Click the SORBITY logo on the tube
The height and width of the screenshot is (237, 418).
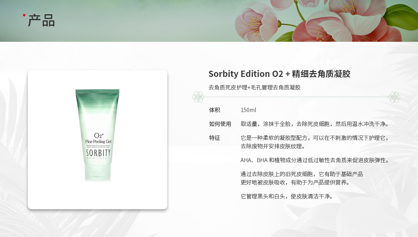click(99, 153)
